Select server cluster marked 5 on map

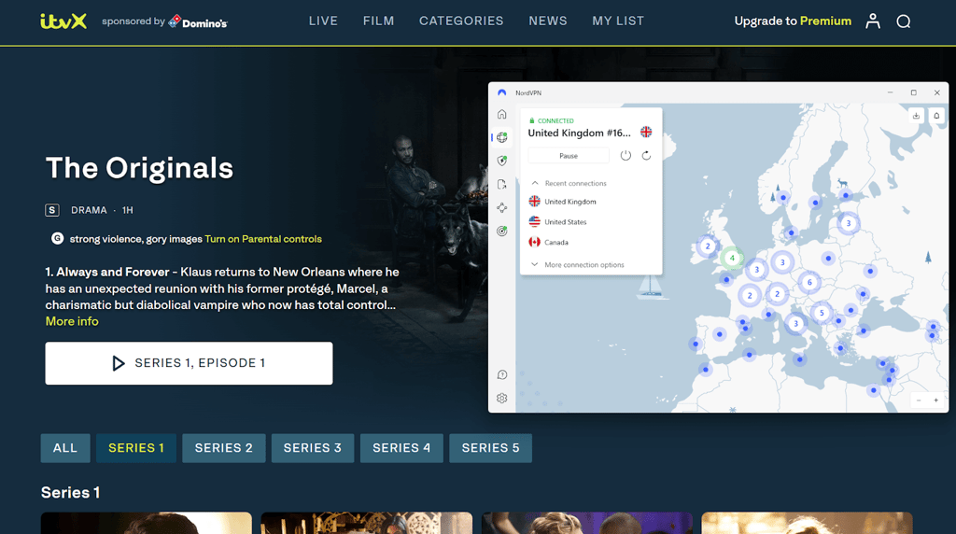coord(822,313)
